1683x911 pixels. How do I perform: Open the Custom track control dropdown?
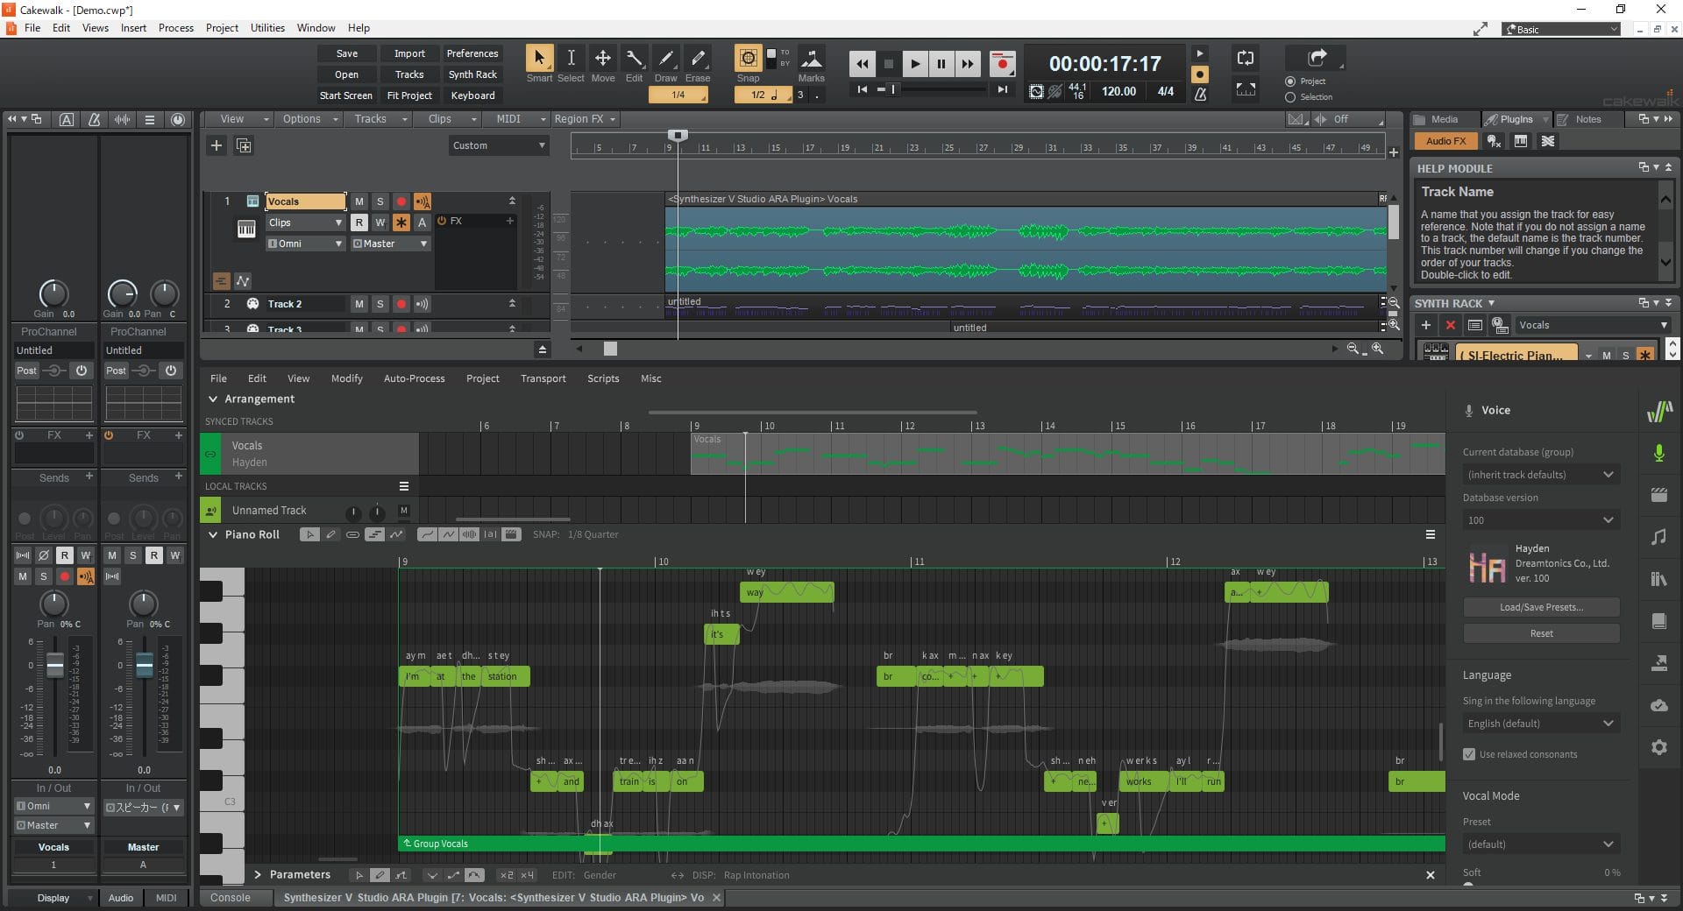[498, 145]
